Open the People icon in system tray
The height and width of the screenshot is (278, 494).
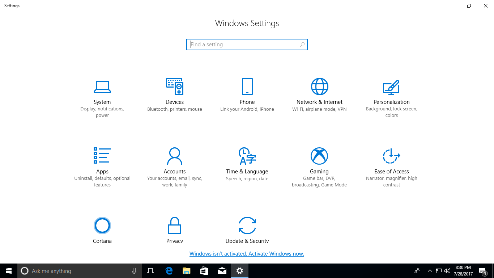click(417, 271)
